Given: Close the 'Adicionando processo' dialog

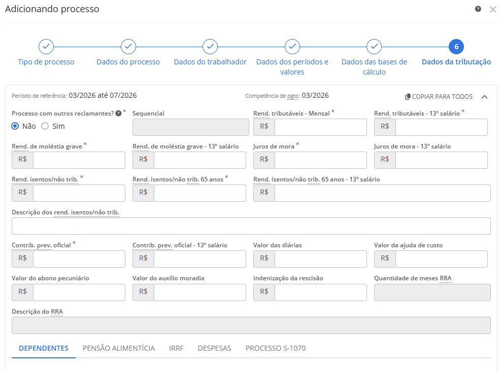Looking at the screenshot, I should tap(492, 9).
